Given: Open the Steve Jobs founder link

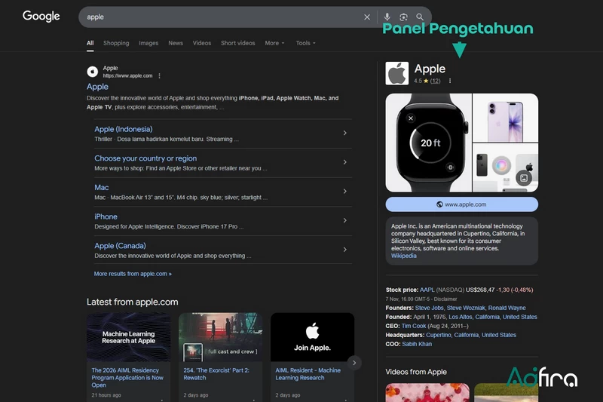Looking at the screenshot, I should [429, 308].
